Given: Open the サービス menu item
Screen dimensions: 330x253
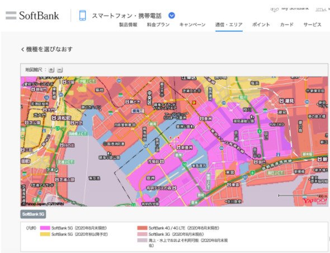Looking at the screenshot, I should click(x=312, y=25).
